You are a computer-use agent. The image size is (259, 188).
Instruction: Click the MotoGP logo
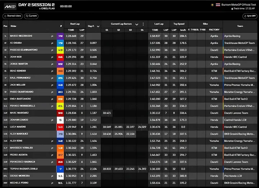[10, 6]
